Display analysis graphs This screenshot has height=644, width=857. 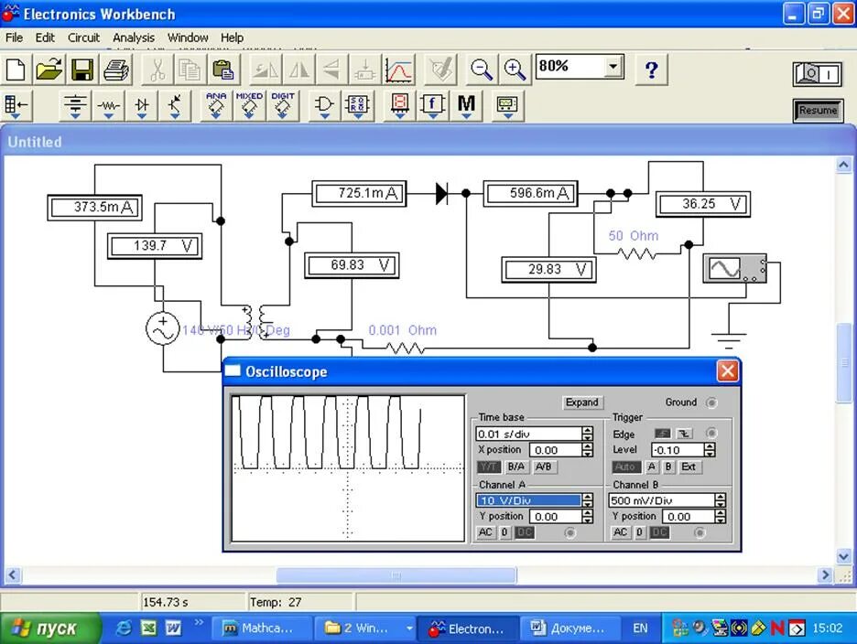click(x=399, y=70)
